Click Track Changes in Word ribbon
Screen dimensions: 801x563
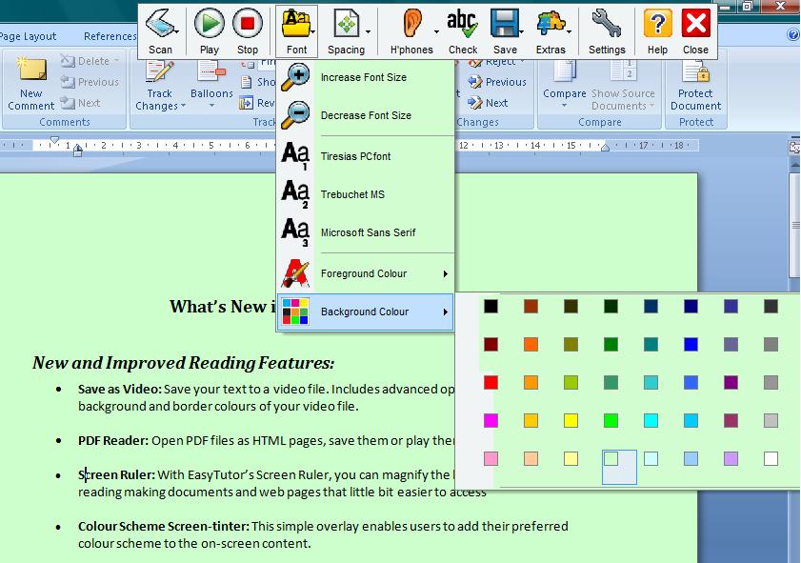[x=160, y=84]
